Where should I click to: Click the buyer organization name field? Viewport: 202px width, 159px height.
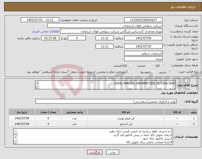point(105,26)
